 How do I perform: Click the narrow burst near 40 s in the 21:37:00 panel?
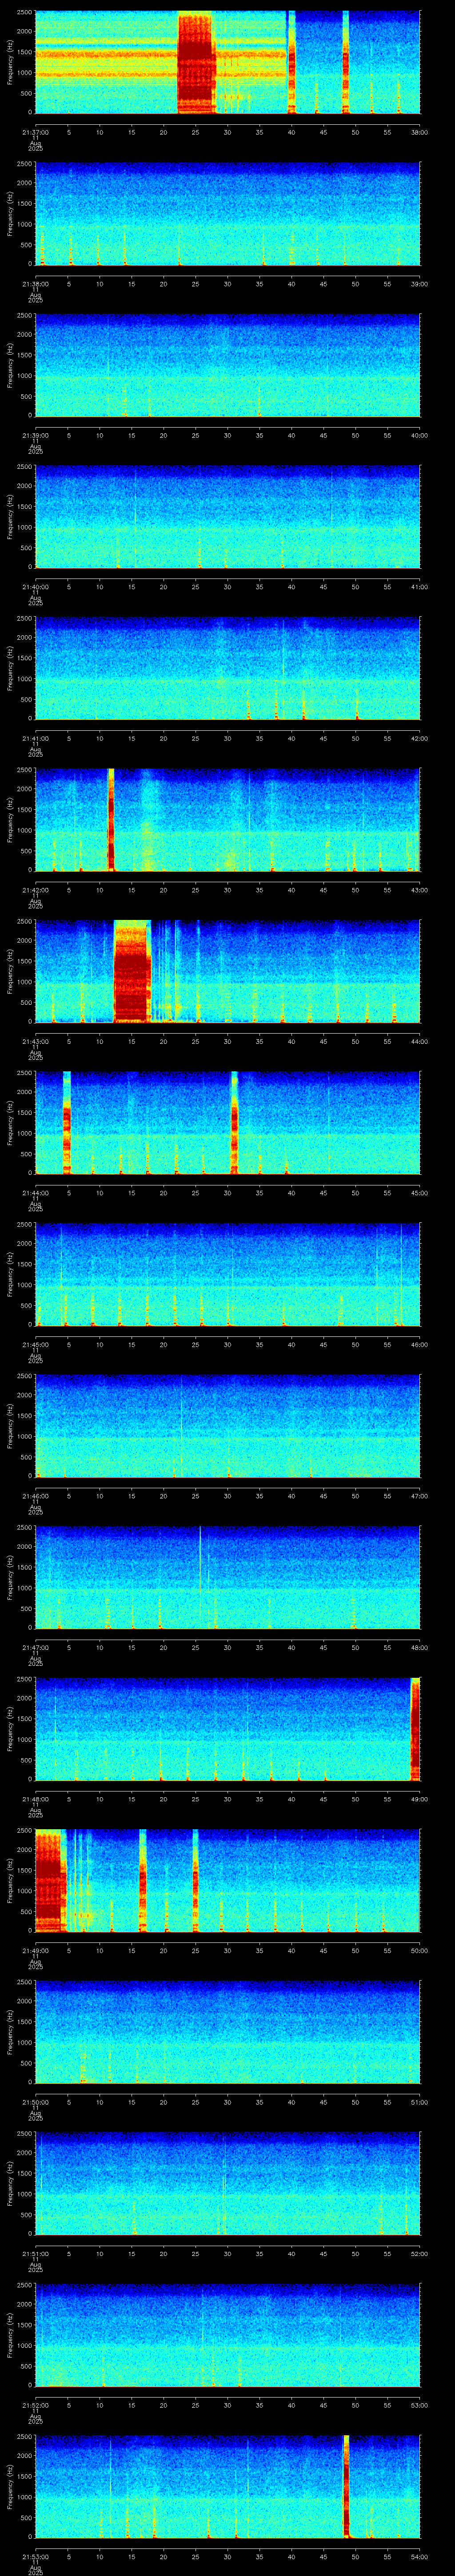coord(292,62)
